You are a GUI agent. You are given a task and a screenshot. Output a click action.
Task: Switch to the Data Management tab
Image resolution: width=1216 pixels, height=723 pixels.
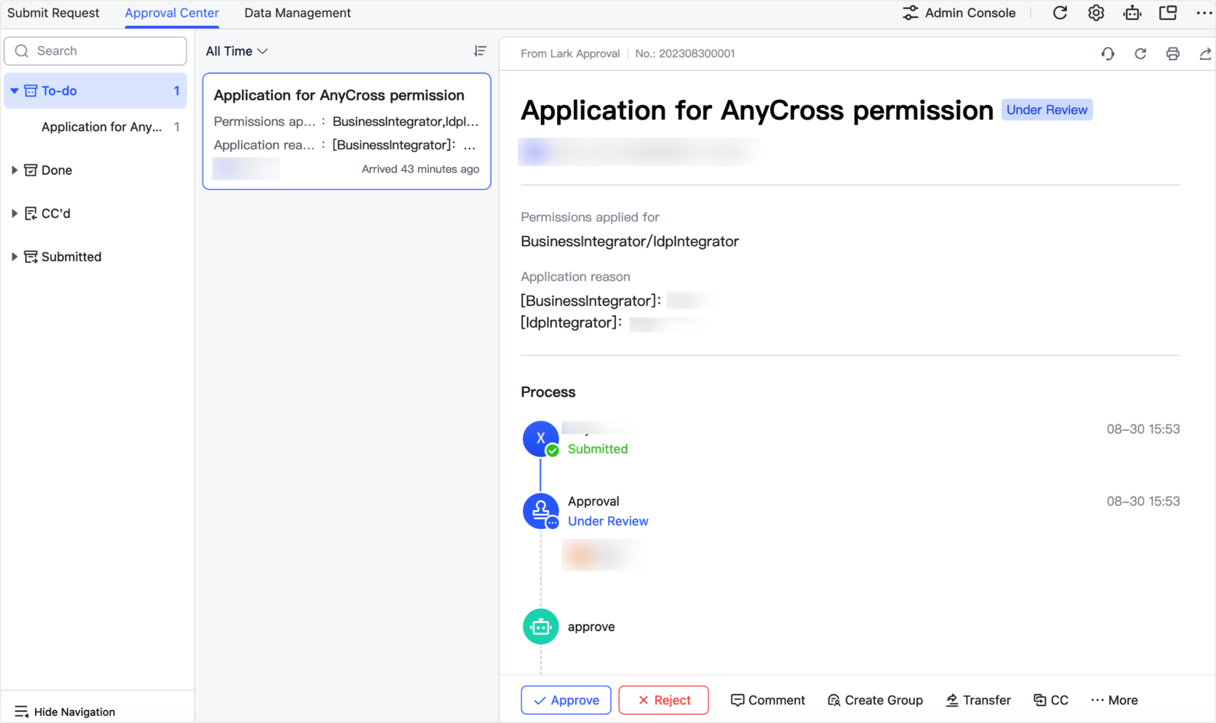(x=297, y=12)
